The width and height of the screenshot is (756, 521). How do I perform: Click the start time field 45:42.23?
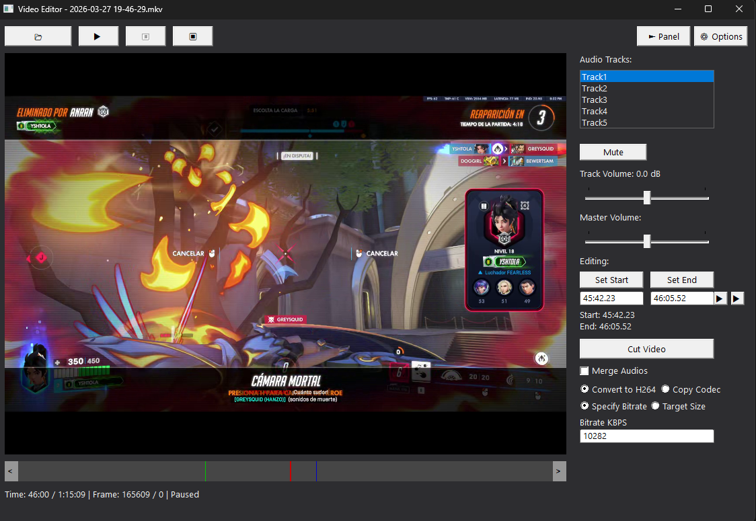[611, 298]
